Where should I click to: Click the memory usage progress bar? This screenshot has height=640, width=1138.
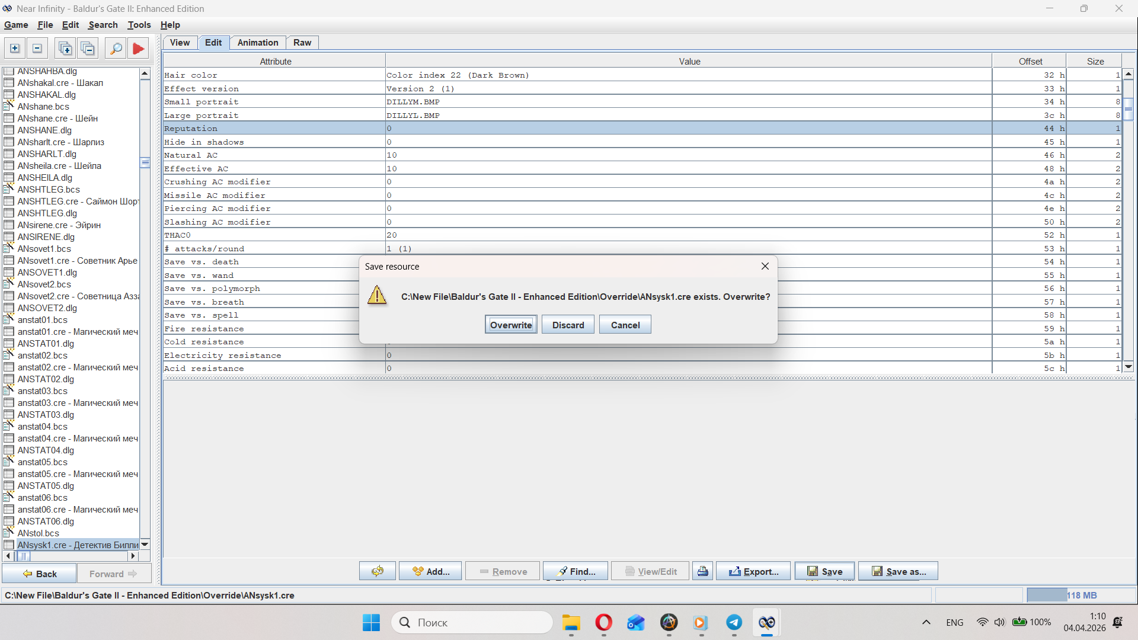1081,595
